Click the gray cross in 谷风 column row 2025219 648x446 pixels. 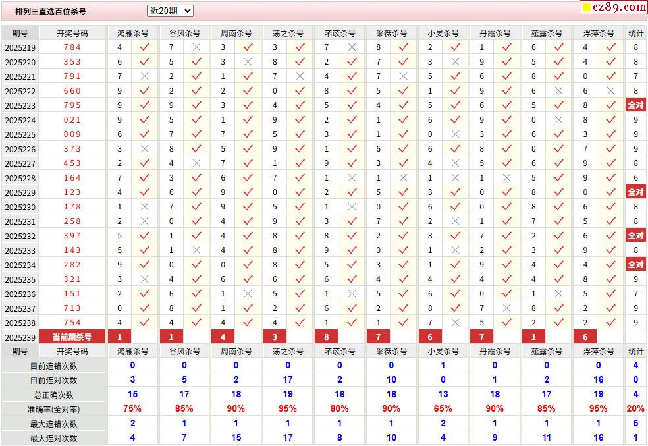click(196, 47)
